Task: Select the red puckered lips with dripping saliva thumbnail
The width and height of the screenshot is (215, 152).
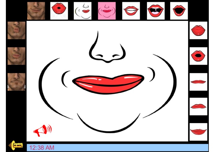Action: tap(59, 11)
